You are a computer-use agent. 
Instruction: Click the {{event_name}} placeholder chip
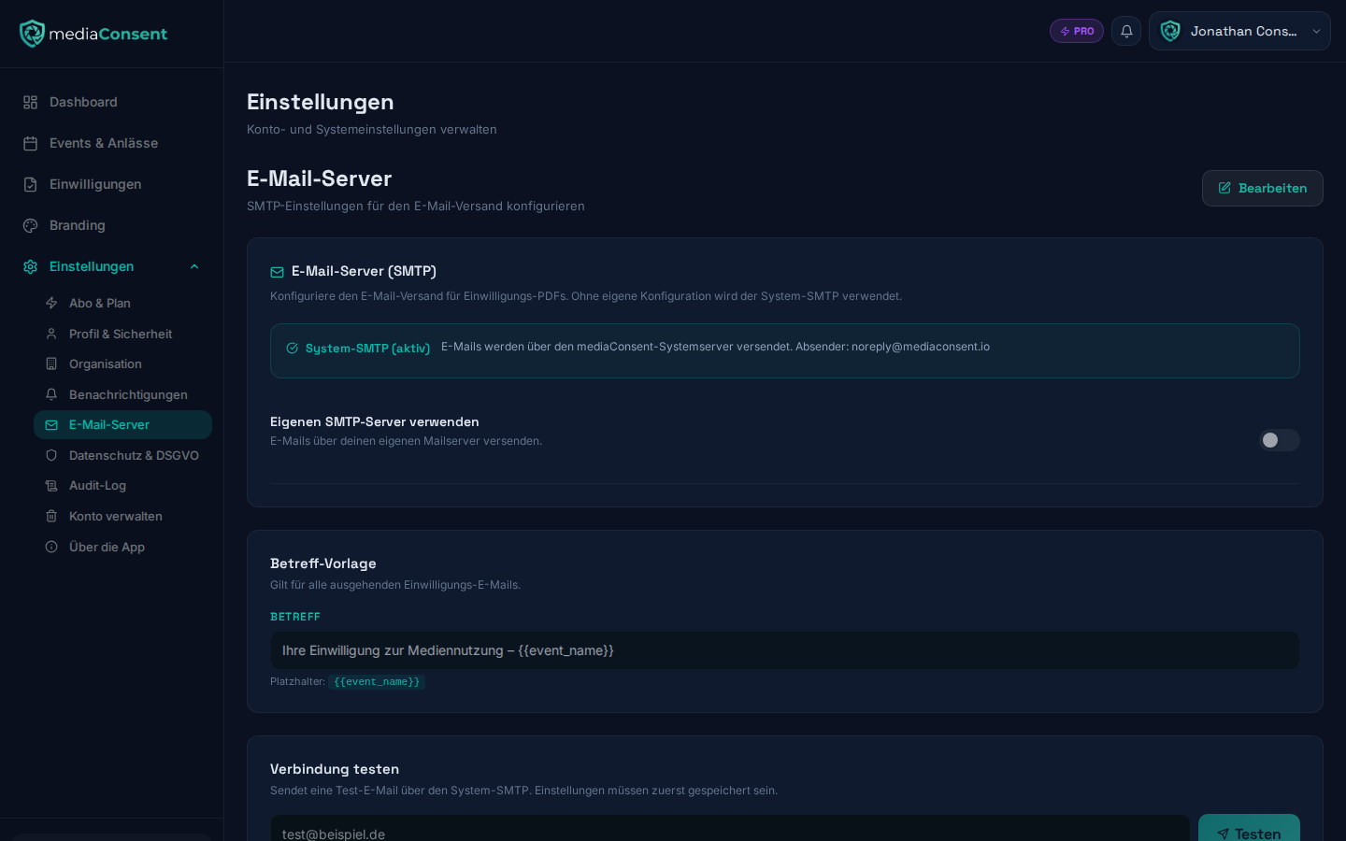[377, 682]
